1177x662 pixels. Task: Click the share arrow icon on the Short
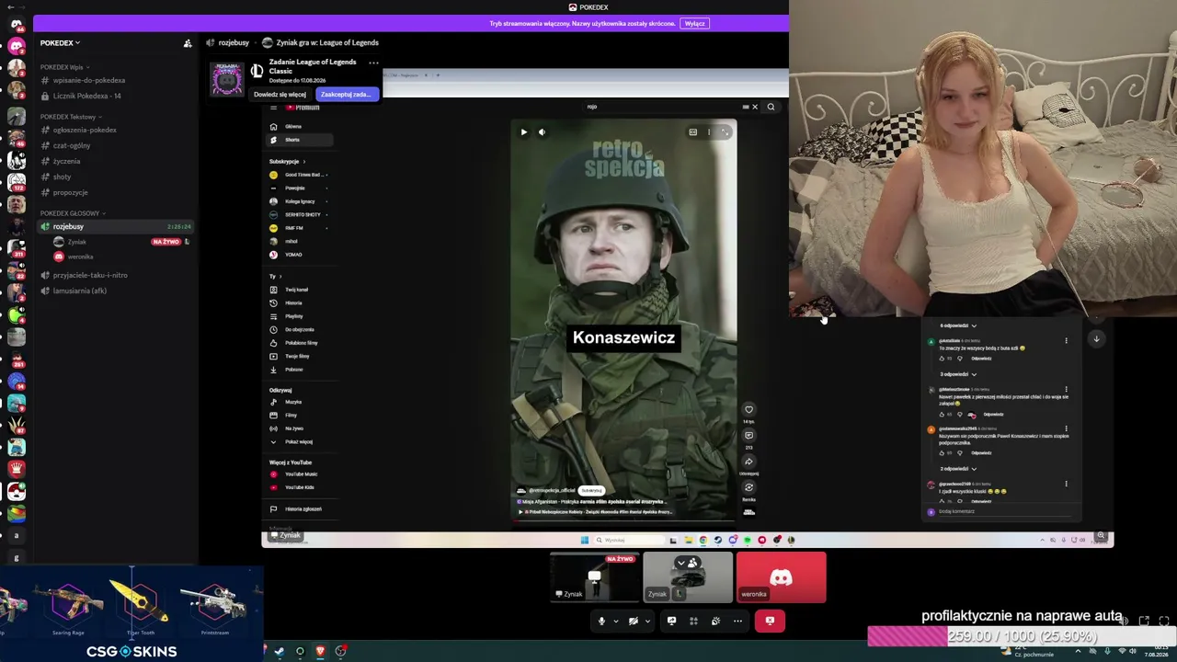click(x=748, y=462)
